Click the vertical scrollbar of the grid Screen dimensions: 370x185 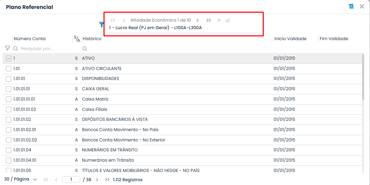click(x=363, y=77)
